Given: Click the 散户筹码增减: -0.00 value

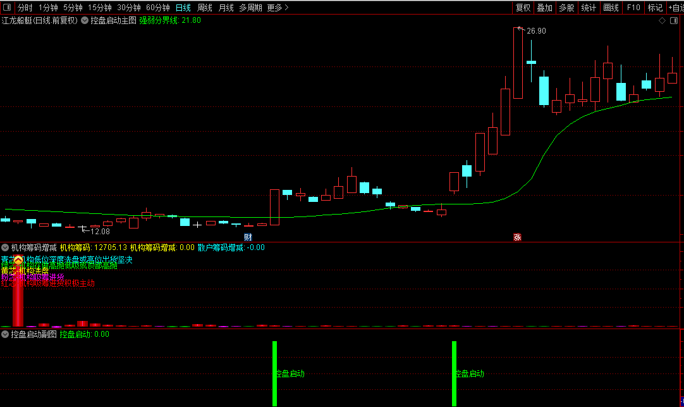Looking at the screenshot, I should click(x=231, y=247).
